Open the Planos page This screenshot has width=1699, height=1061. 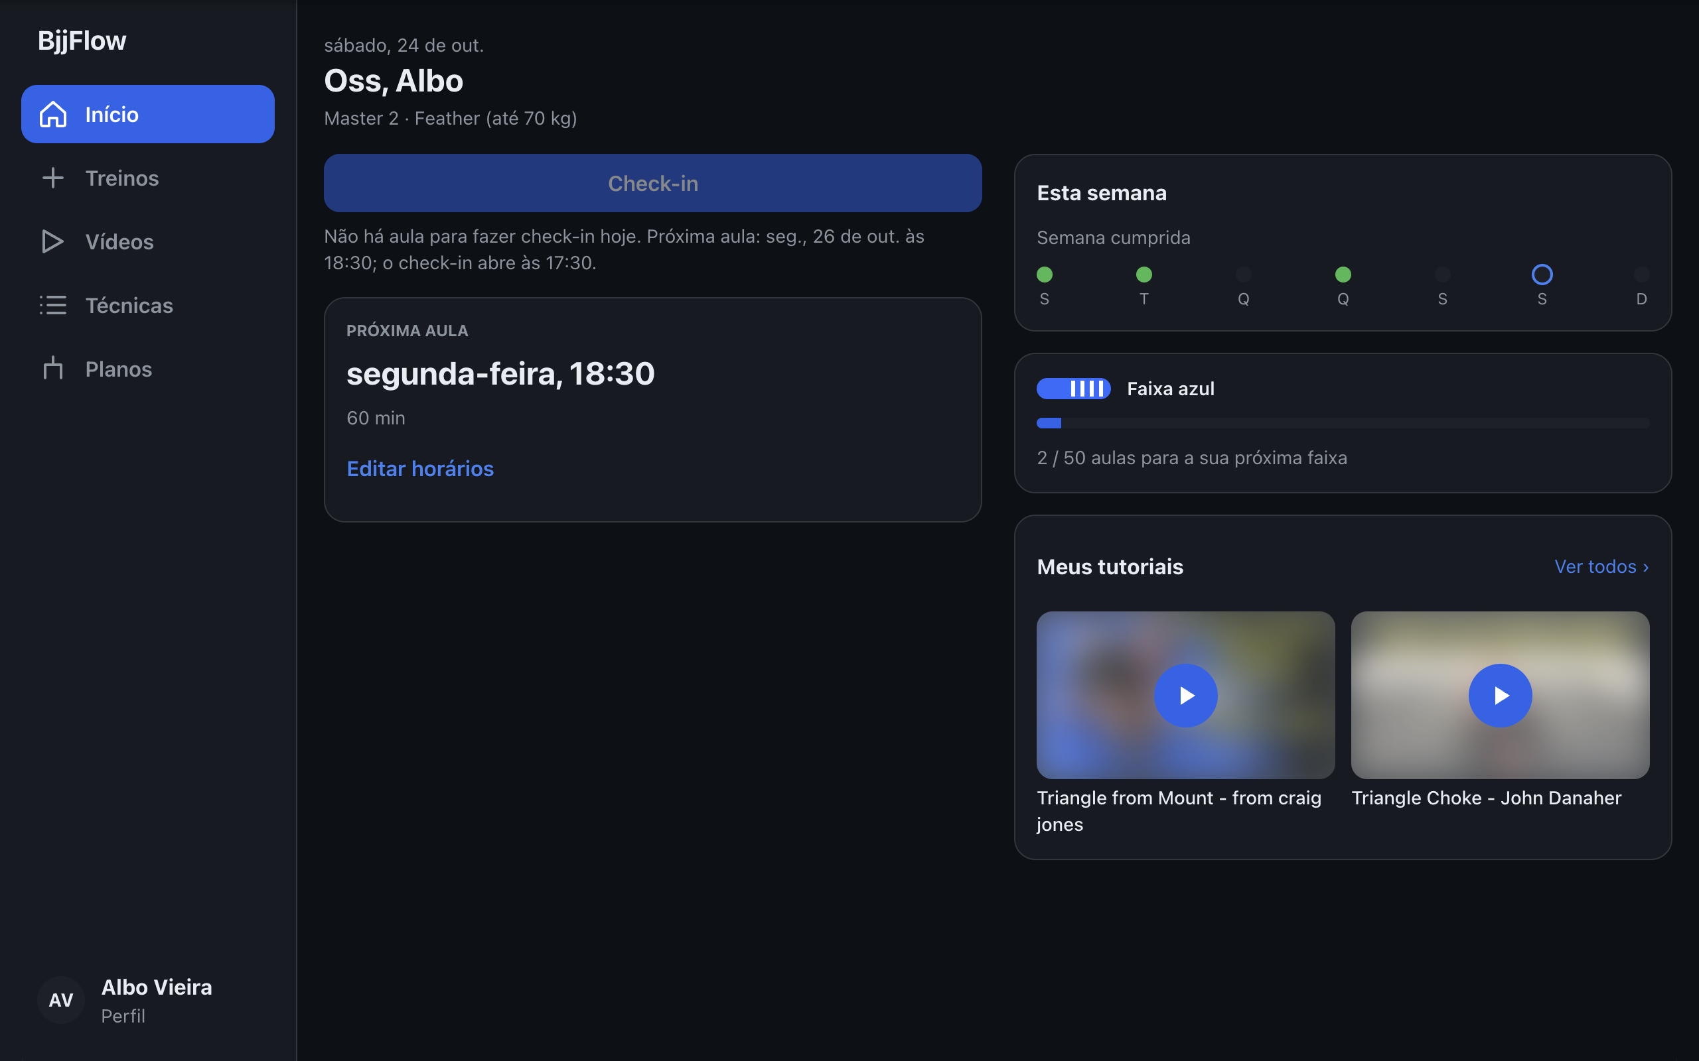(x=147, y=369)
